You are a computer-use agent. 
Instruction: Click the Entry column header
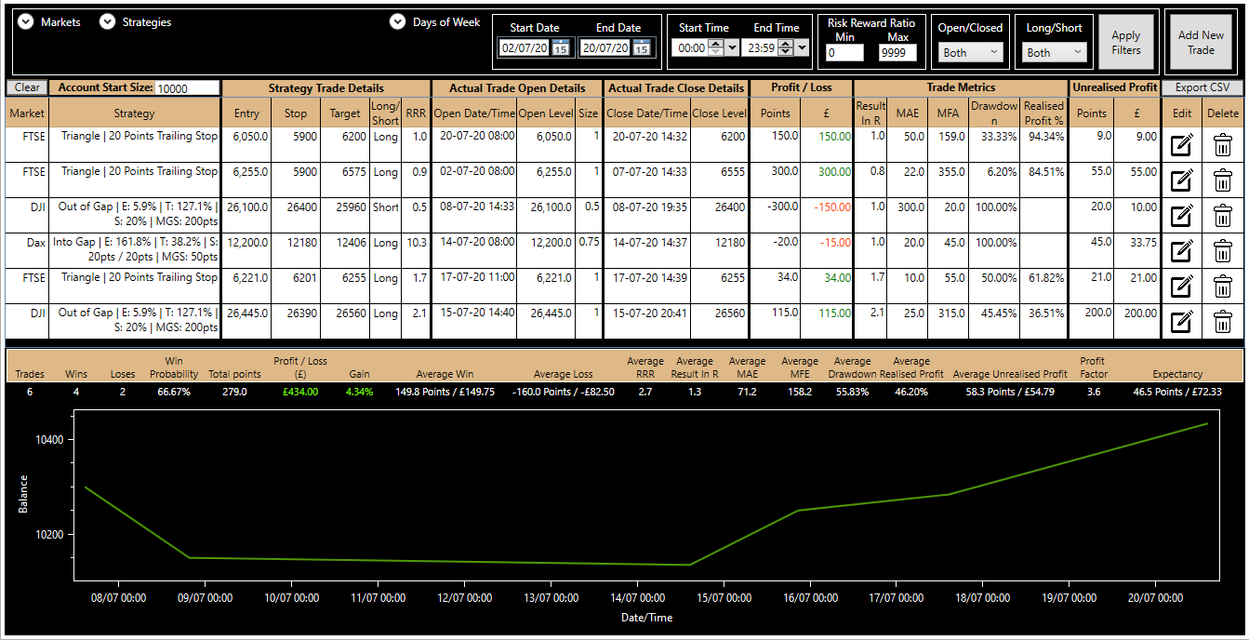pyautogui.click(x=247, y=113)
